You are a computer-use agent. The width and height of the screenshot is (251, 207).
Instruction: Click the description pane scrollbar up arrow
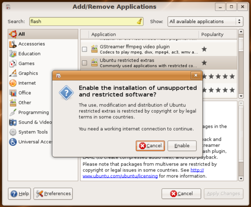point(241,103)
